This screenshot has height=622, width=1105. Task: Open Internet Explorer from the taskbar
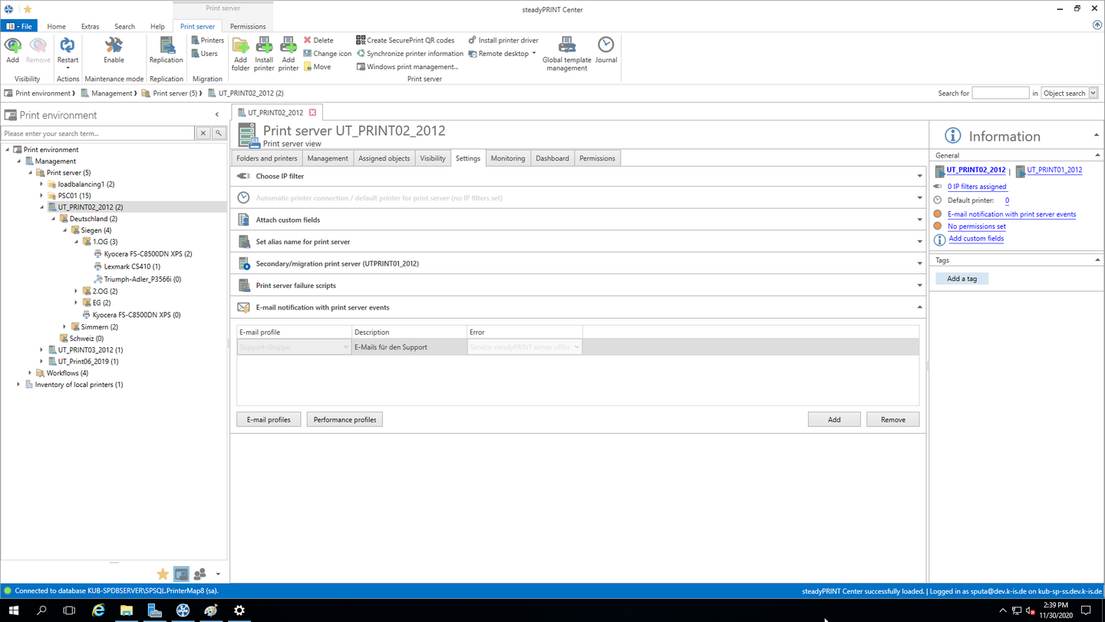(98, 610)
